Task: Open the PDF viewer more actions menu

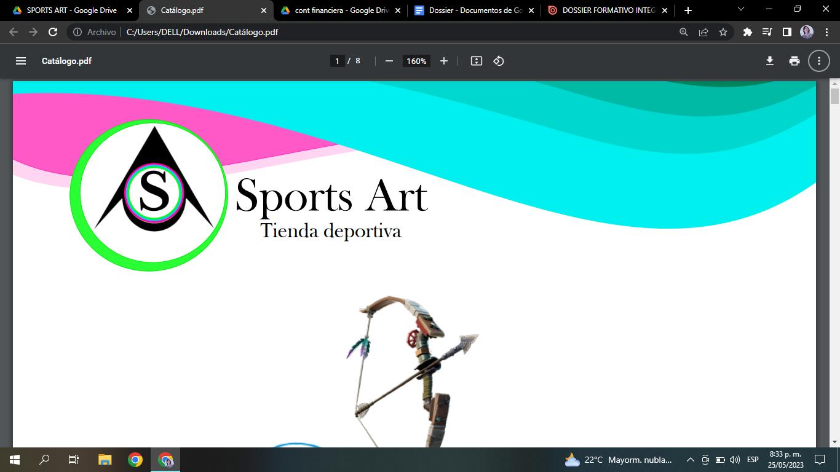Action: [x=819, y=61]
